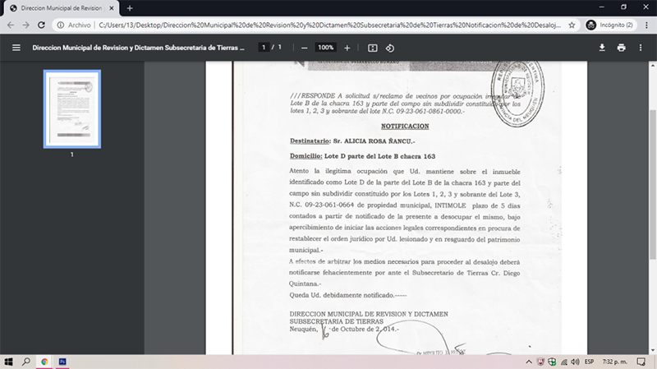Bookmark this page with the star icon
Viewport: 657px width, 369px height.
[572, 25]
